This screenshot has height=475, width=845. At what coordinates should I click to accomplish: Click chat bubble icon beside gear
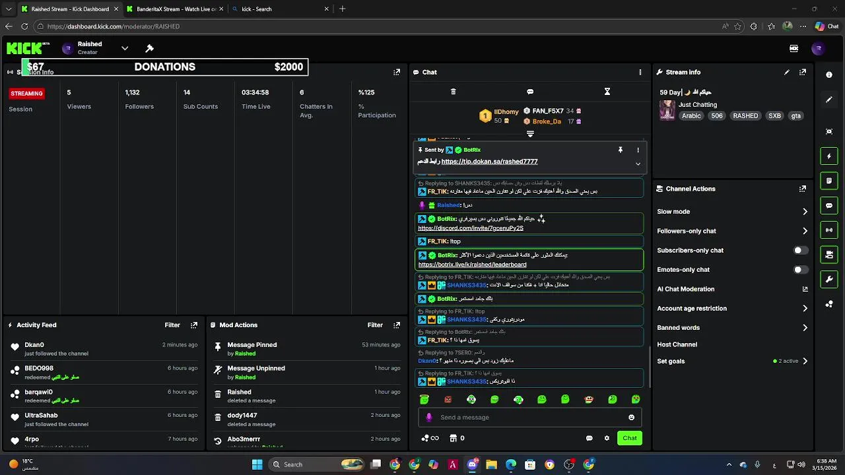589,438
